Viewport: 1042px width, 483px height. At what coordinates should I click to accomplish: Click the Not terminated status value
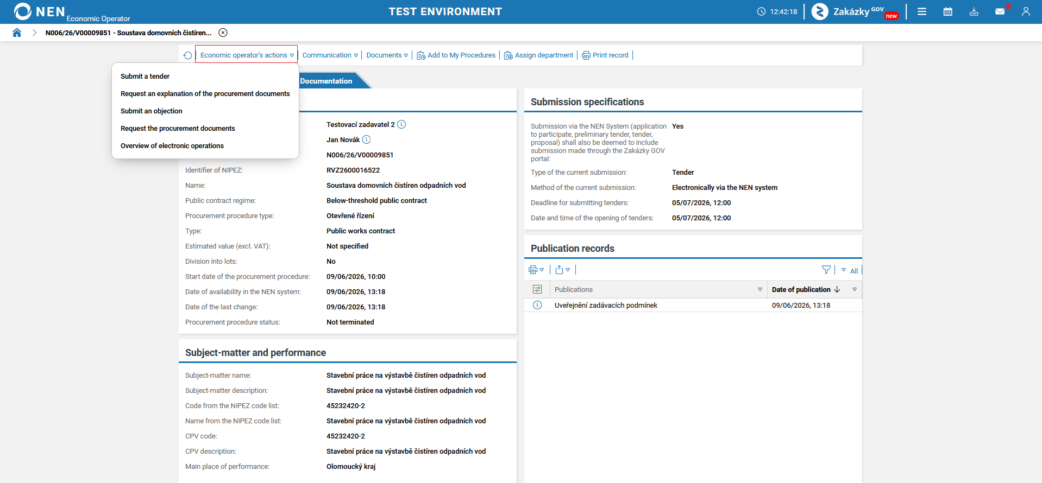pyautogui.click(x=350, y=322)
